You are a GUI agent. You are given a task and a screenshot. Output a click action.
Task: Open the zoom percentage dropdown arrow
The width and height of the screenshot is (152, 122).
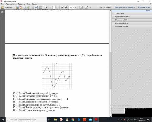76,7
